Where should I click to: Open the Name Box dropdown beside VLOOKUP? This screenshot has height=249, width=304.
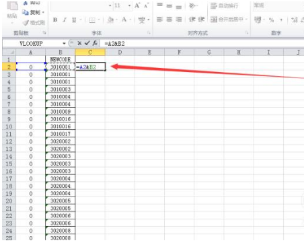coord(64,43)
